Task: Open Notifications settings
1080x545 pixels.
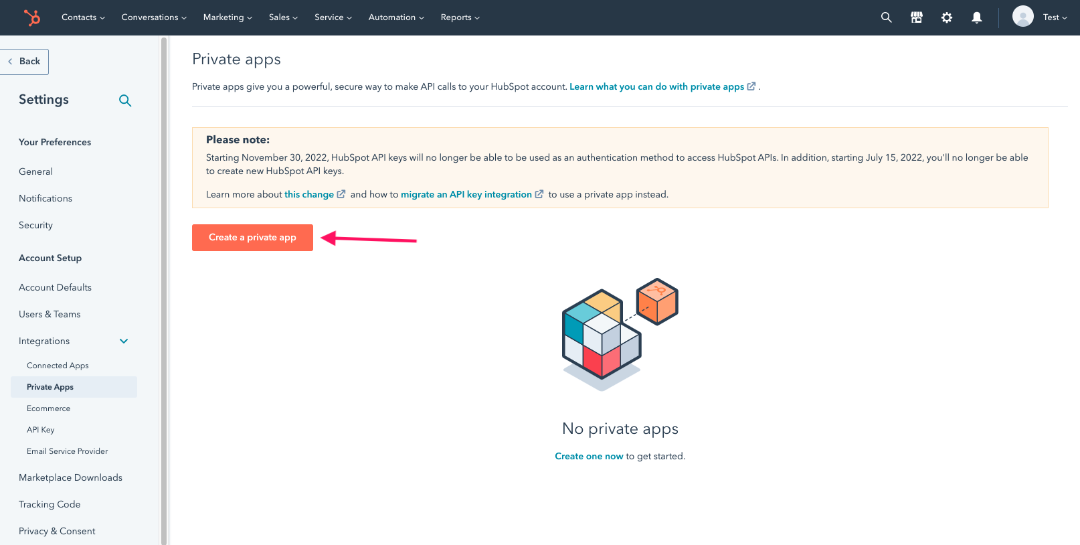Action: [x=46, y=198]
